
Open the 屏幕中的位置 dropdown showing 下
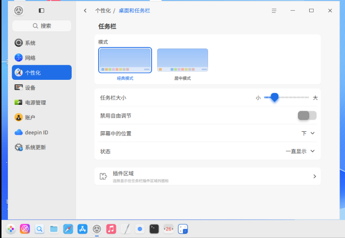[308, 133]
